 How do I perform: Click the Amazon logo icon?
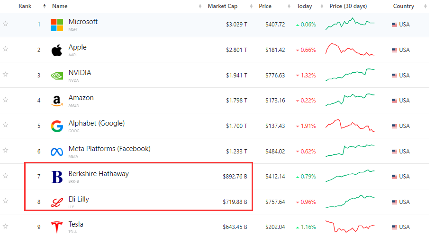(57, 101)
